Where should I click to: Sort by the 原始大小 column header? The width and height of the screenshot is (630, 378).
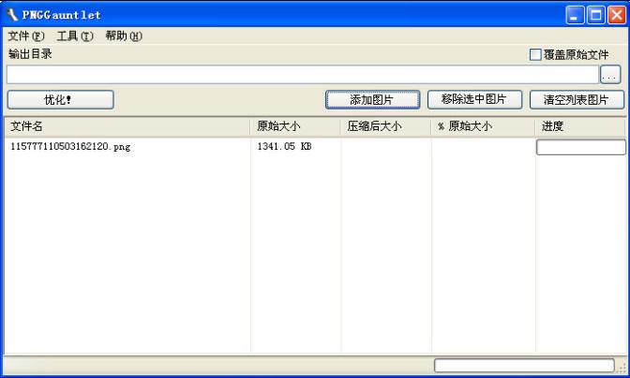(295, 126)
